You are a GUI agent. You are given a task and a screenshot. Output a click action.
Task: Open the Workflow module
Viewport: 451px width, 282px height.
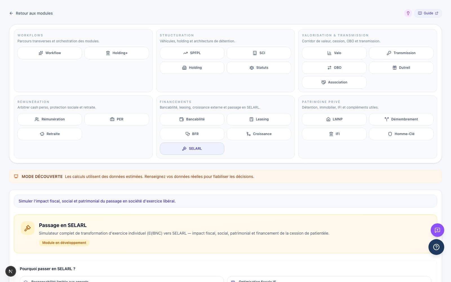point(50,53)
